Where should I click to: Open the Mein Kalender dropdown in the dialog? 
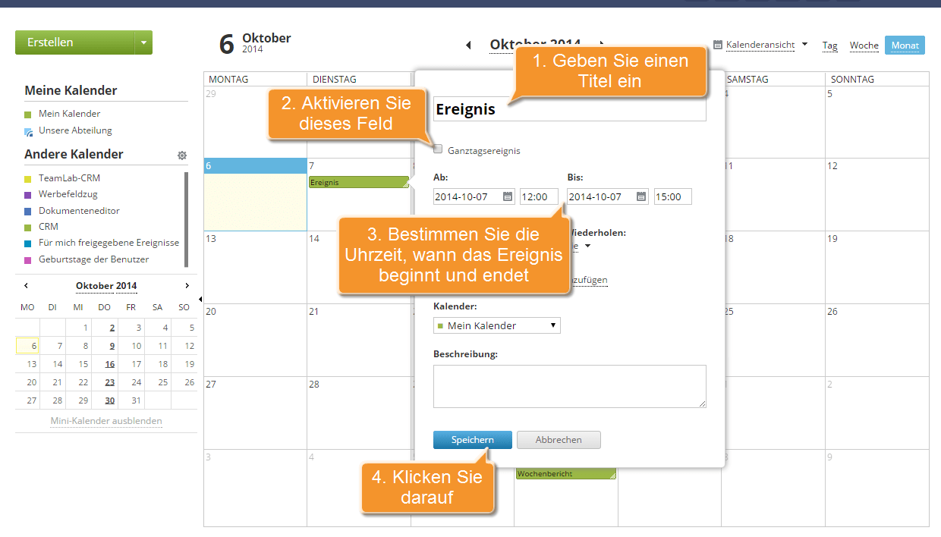coord(496,325)
